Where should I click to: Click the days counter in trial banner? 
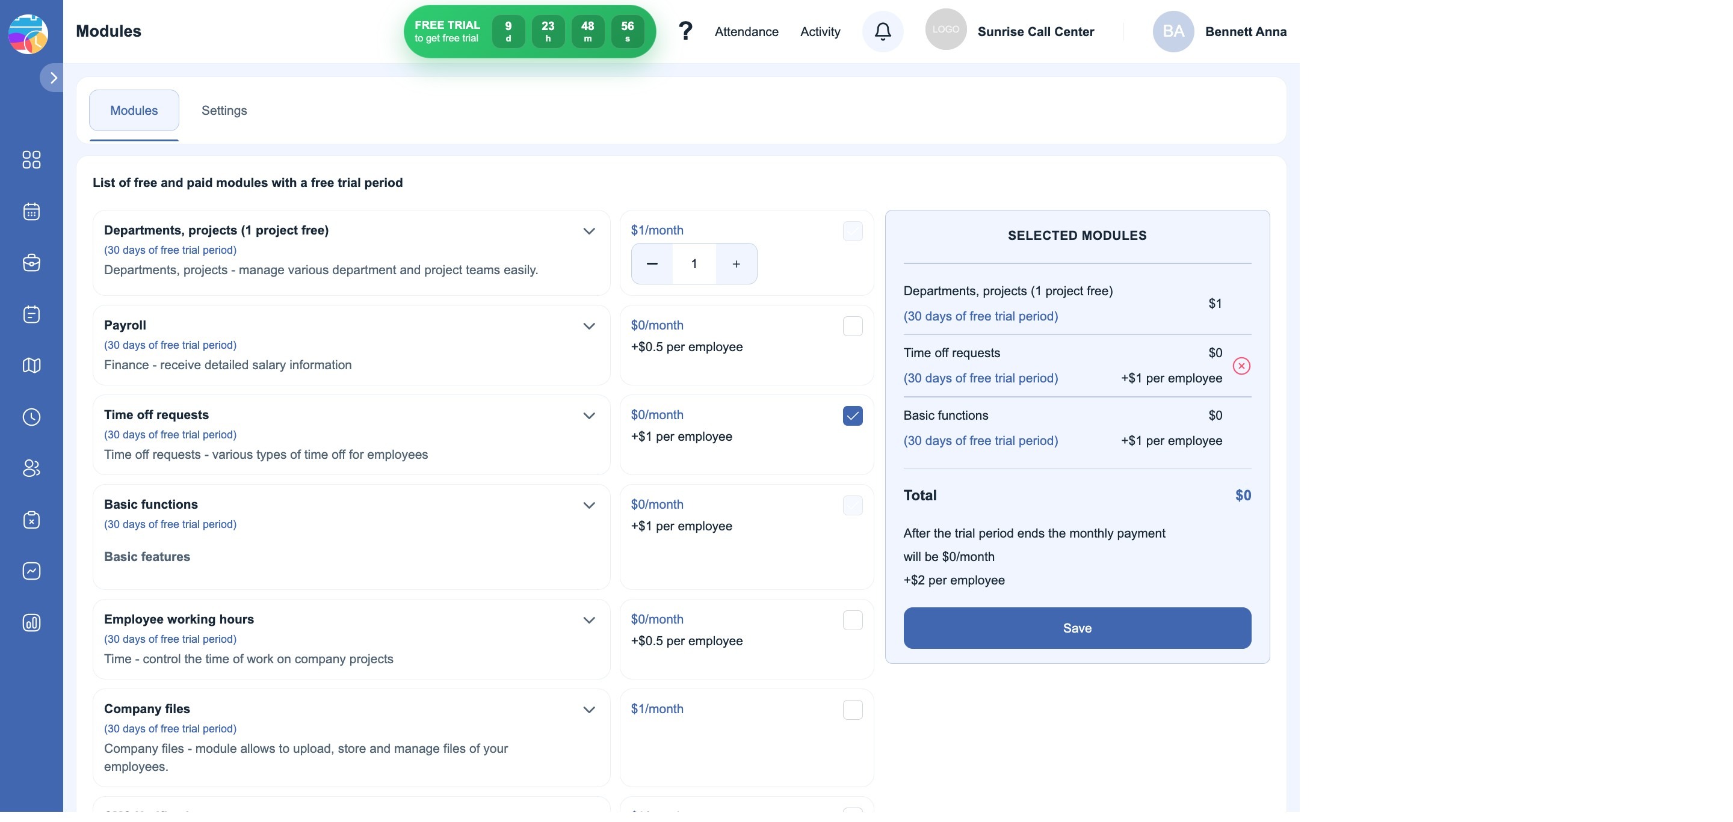tap(508, 32)
